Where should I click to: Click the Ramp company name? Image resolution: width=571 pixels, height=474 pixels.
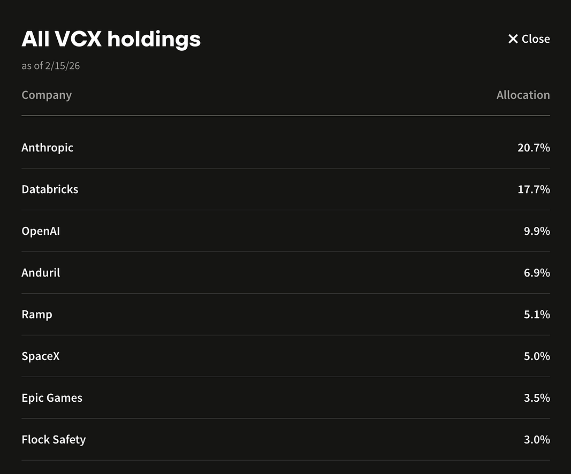[x=37, y=315]
